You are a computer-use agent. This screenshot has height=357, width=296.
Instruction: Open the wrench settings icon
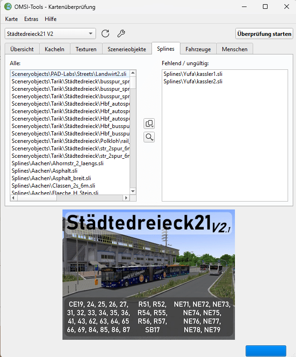[121, 34]
